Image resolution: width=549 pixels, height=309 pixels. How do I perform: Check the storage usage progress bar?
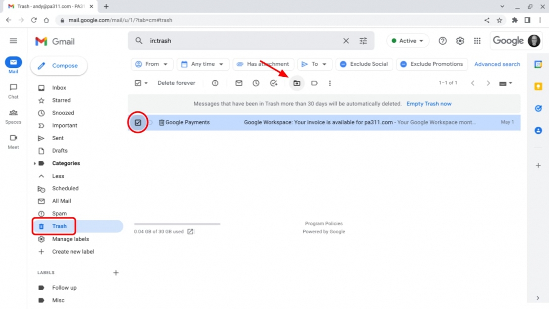[177, 223]
